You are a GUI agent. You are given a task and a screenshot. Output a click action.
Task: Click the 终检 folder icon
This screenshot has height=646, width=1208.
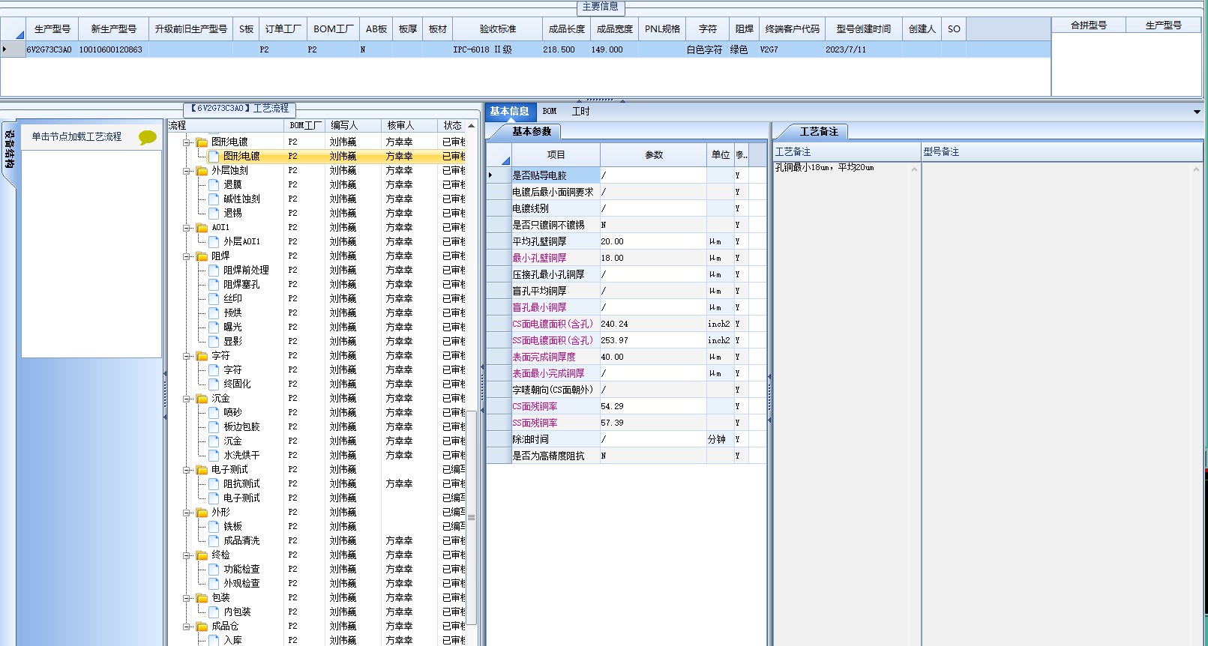coord(202,555)
